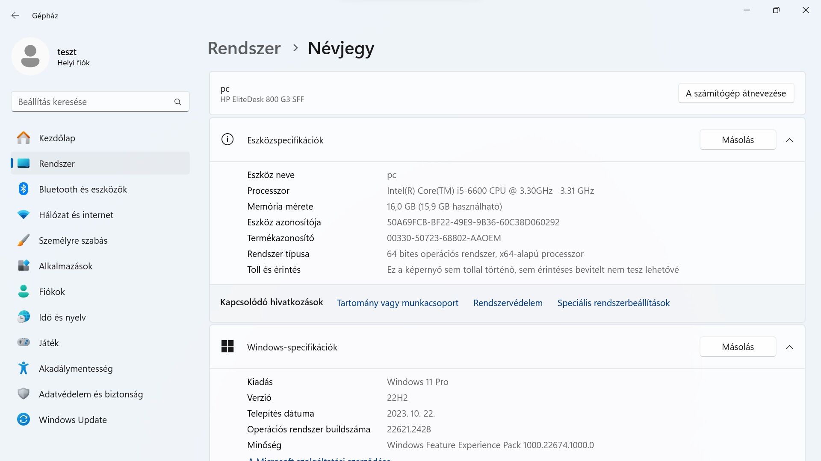
Task: Click the Játék gamepad icon
Action: [x=24, y=342]
